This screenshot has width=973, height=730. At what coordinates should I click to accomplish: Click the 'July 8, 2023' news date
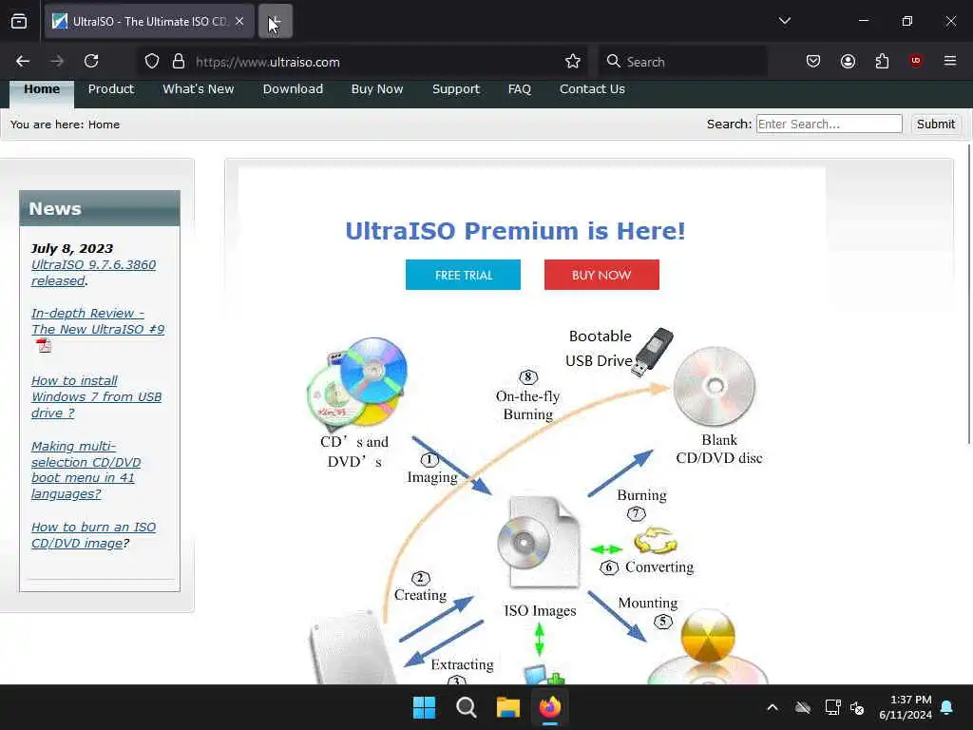pyautogui.click(x=72, y=248)
